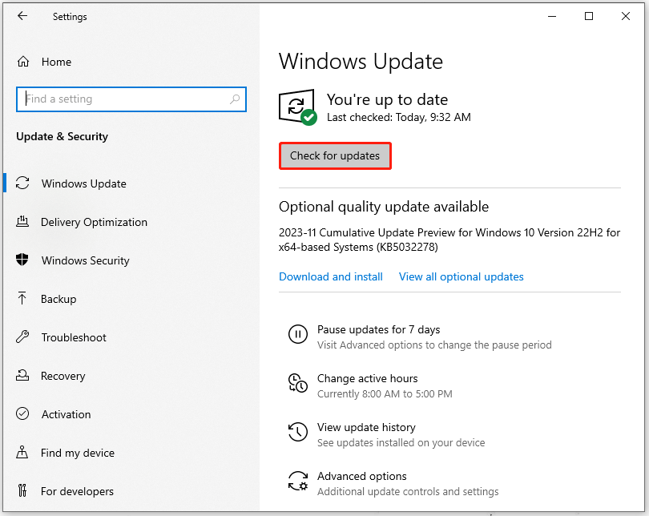Screen dimensions: 649x516
Task: Click 'Last checked: Today, 9:32 AM' text
Action: (398, 117)
